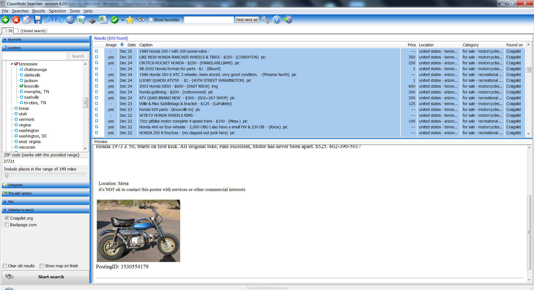Expand the texas tree node
The width and height of the screenshot is (534, 290).
(12, 108)
